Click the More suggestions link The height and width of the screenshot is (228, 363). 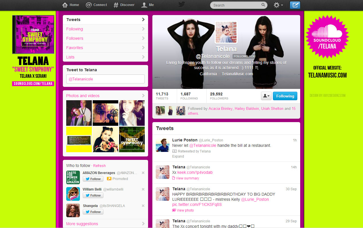coord(82,224)
